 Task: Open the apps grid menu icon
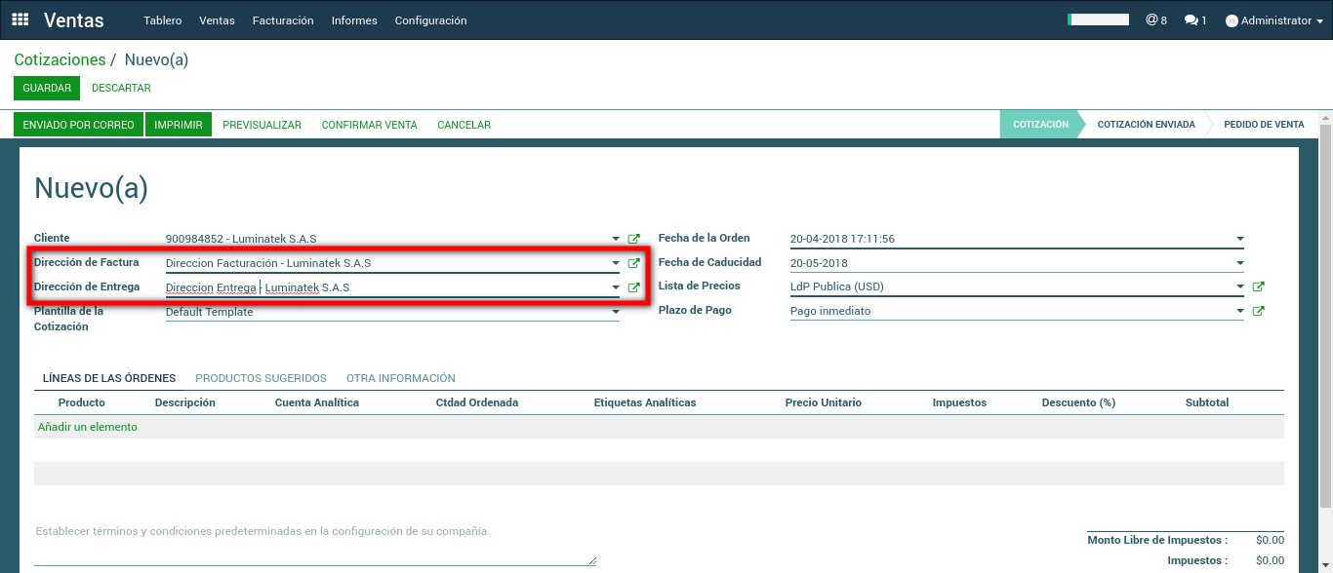(x=20, y=19)
